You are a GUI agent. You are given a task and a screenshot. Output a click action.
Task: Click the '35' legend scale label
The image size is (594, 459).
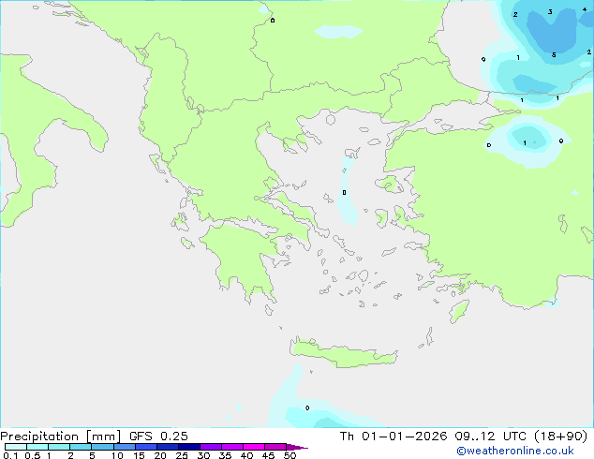(x=225, y=455)
